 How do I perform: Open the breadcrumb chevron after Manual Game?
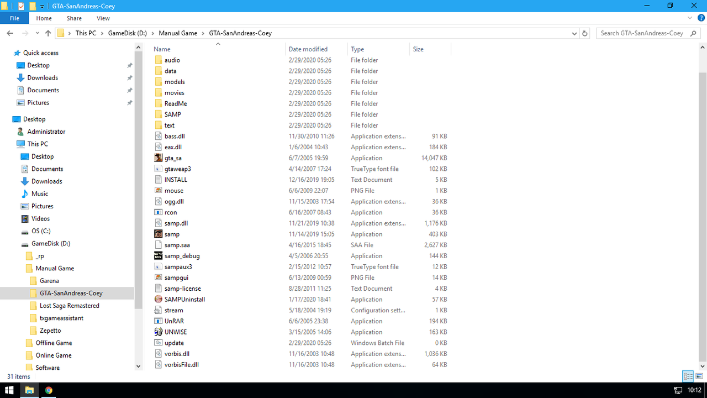pos(203,33)
